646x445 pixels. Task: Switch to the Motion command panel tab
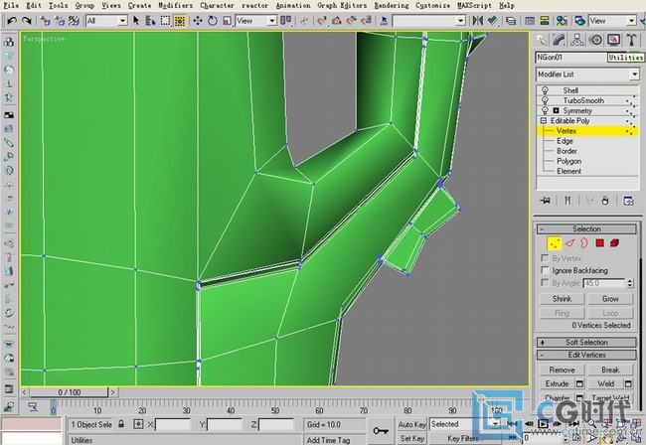point(595,40)
